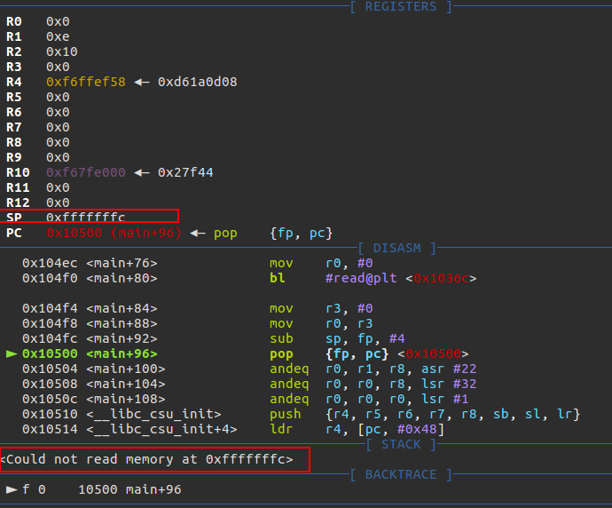Click the ldr instruction mnemonic
Screen dimensions: 612x508
[x=281, y=429]
